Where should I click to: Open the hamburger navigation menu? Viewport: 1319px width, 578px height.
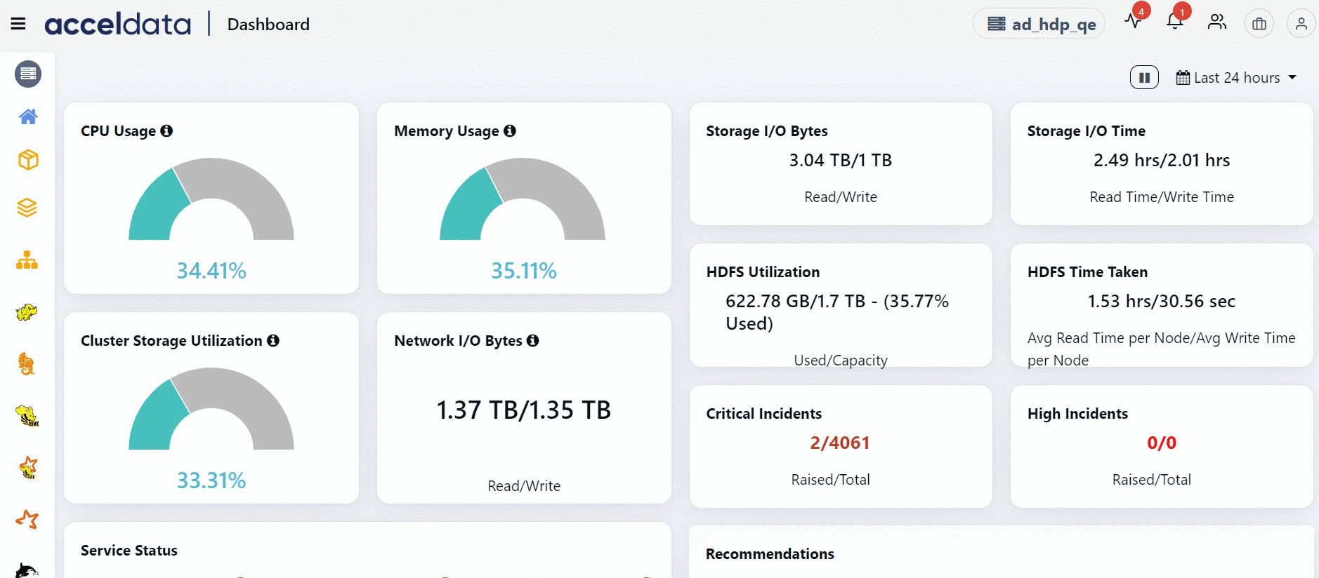tap(18, 25)
